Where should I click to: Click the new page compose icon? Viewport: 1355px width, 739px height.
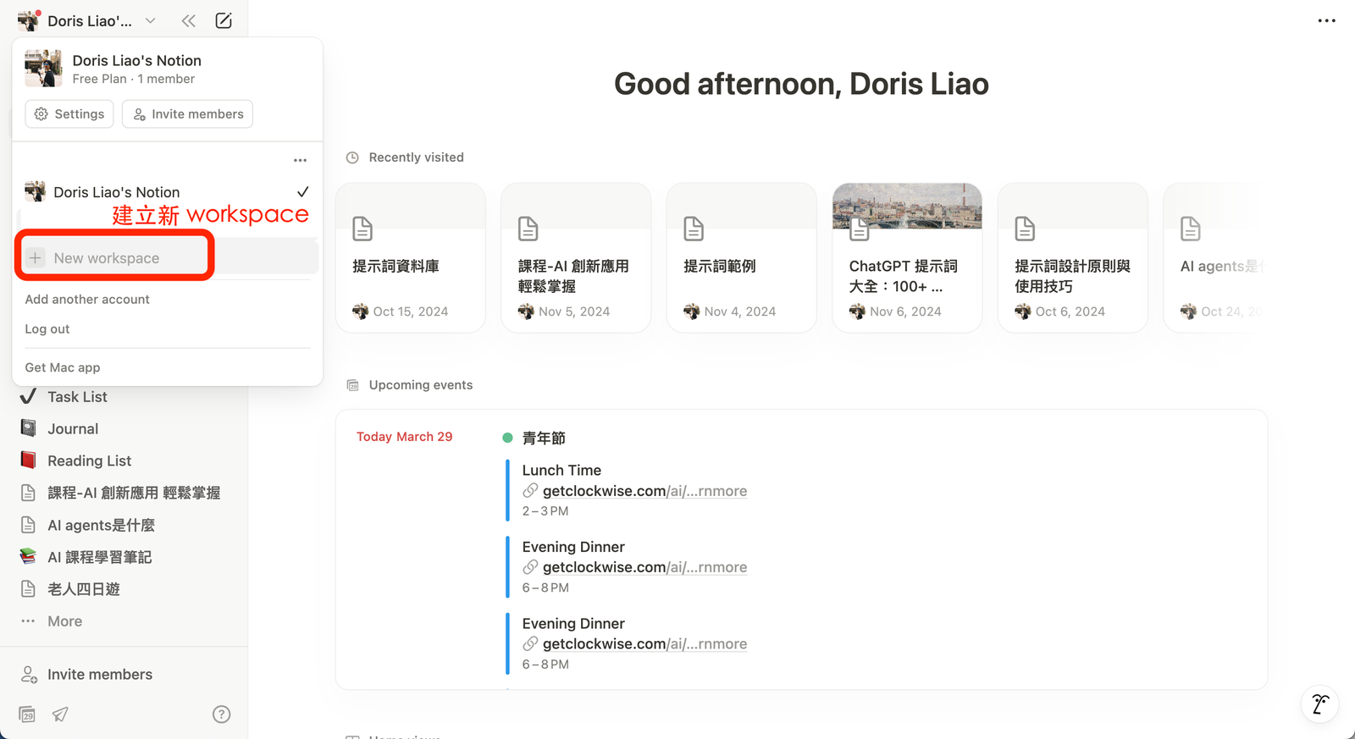pos(224,21)
